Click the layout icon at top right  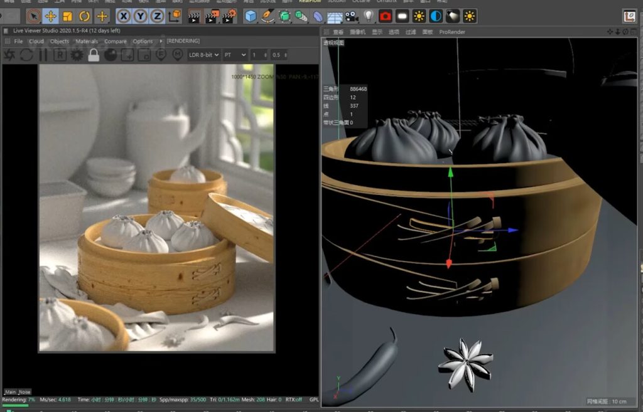[x=629, y=16]
